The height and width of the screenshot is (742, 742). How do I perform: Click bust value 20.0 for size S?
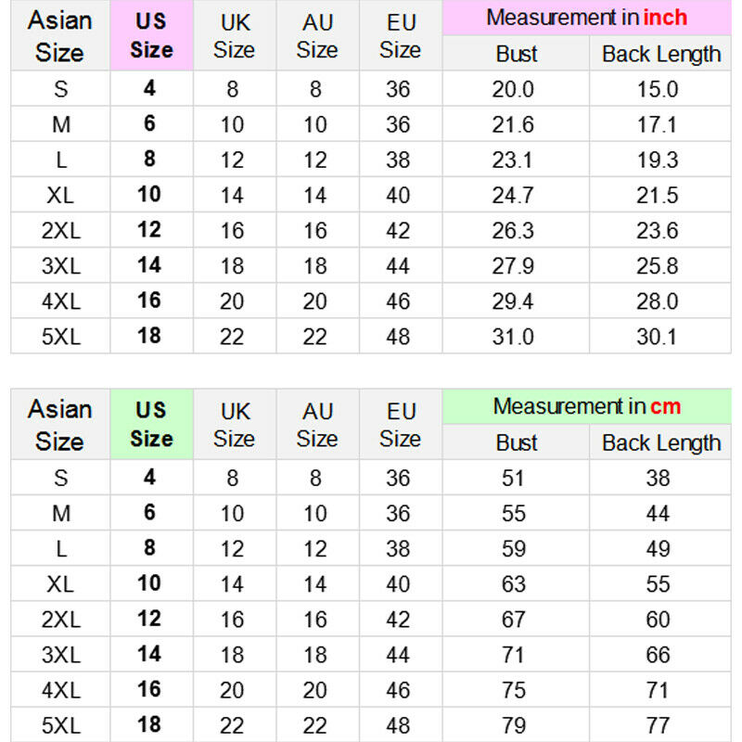tap(513, 89)
